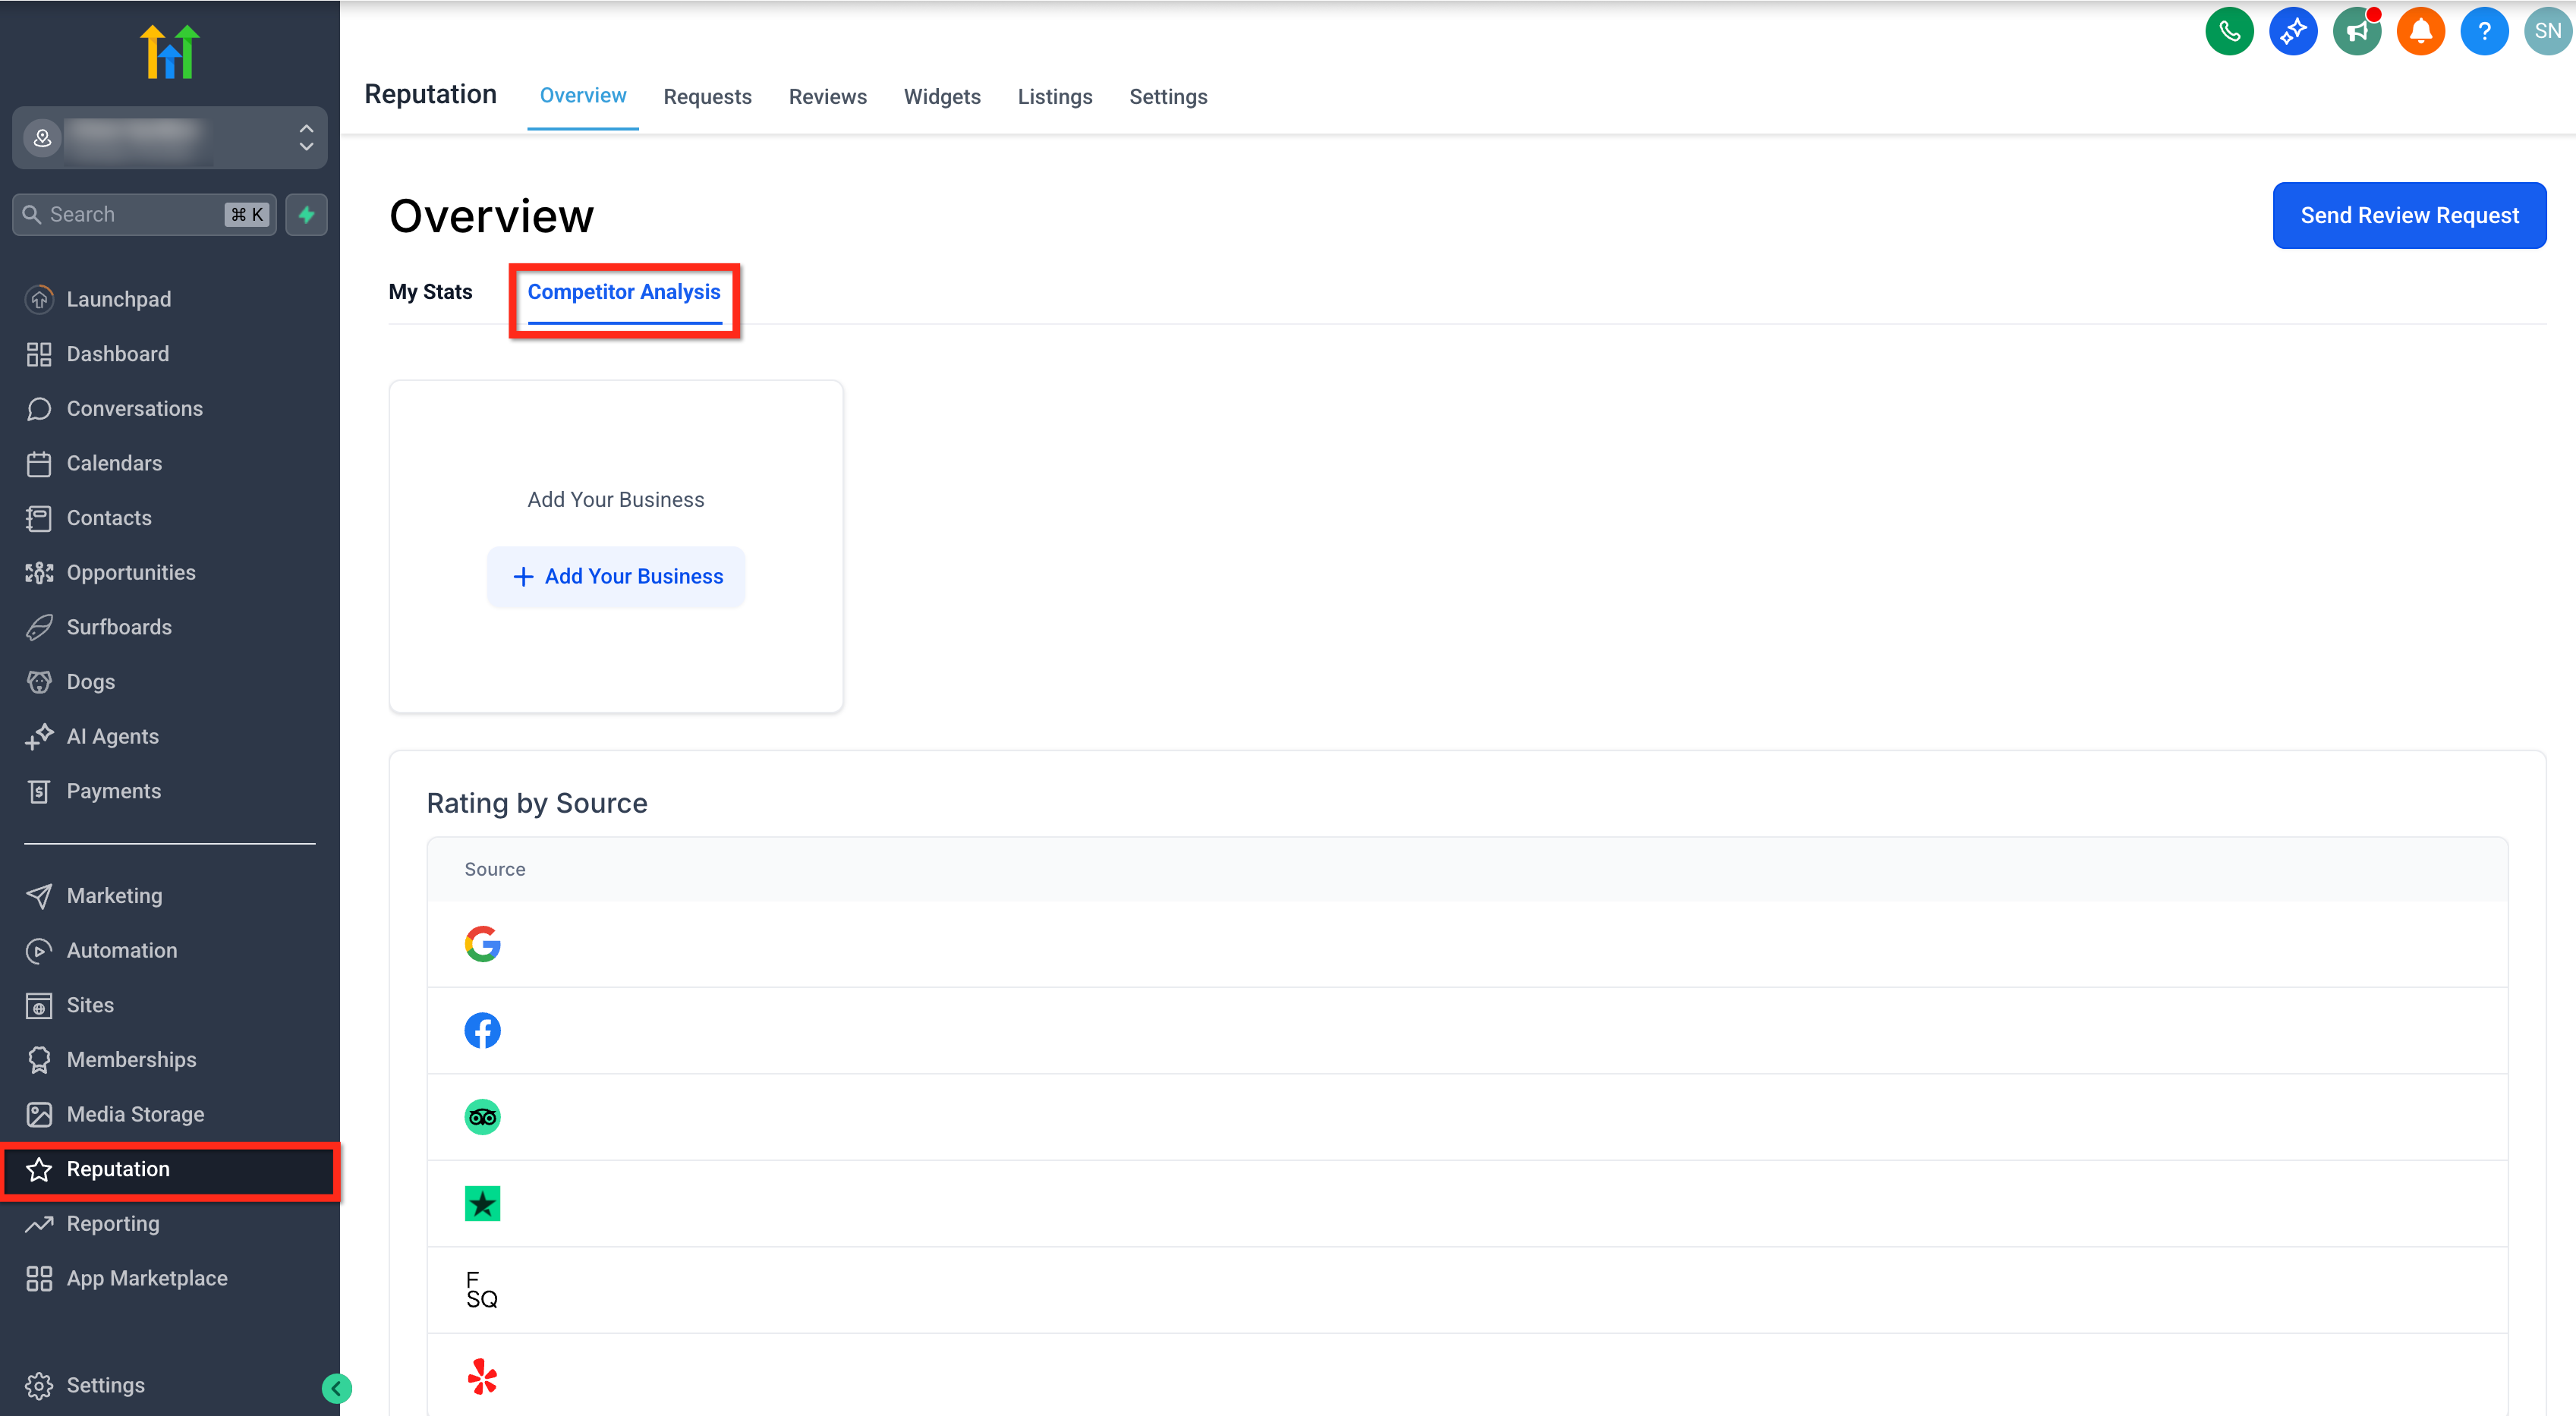Click the green lightning quick actions icon

pos(306,214)
